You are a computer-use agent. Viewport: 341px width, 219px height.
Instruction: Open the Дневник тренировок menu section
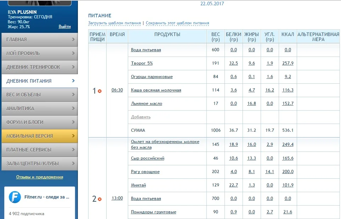(x=33, y=67)
